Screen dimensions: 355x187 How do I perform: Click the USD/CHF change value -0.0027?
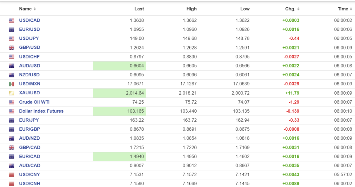pyautogui.click(x=291, y=57)
